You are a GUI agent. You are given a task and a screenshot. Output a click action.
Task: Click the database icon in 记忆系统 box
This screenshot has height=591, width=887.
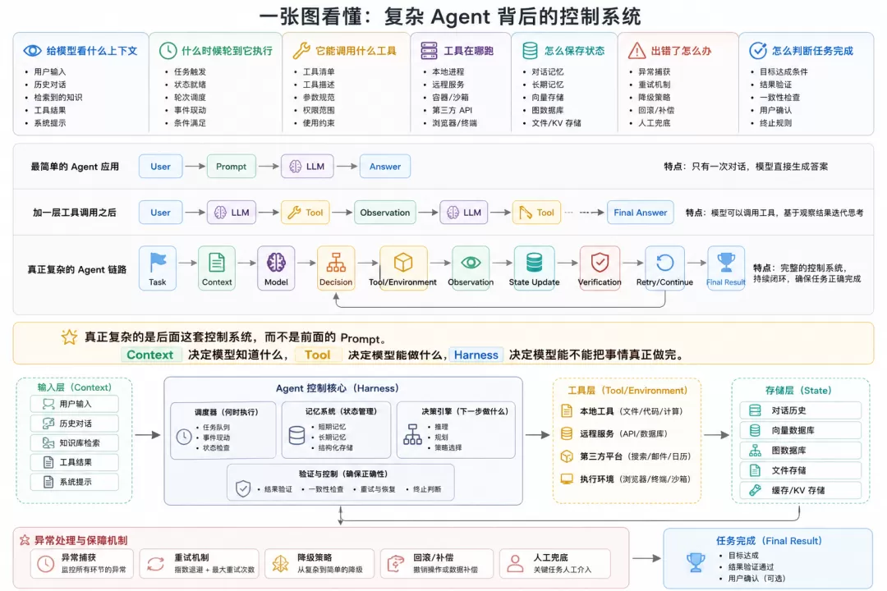[x=296, y=436]
